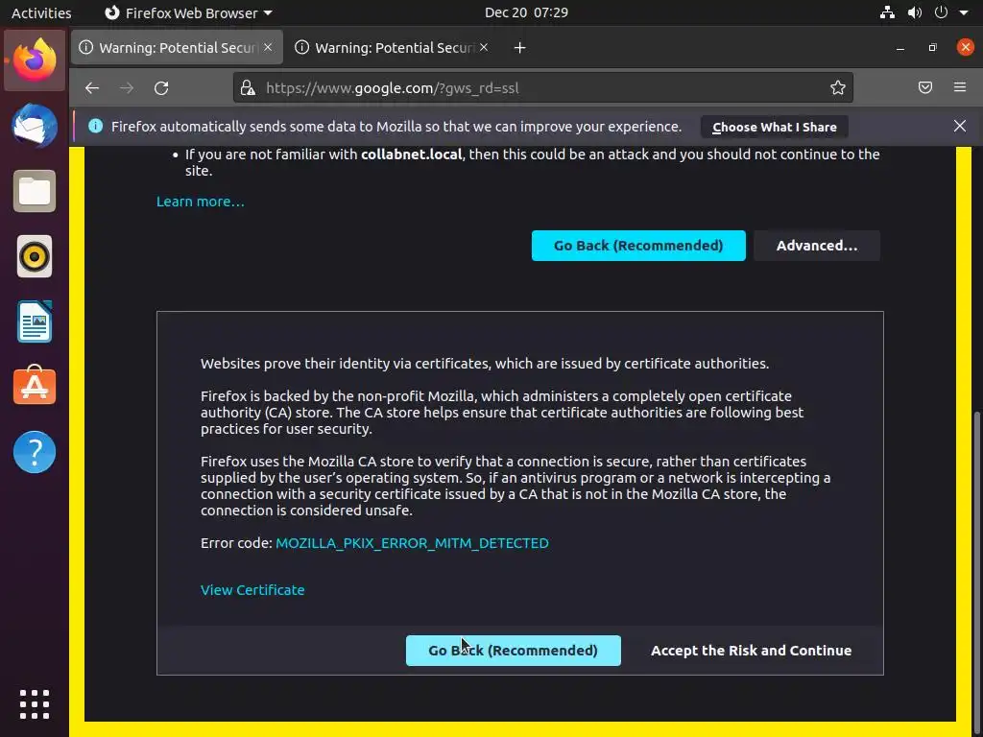Click the power icon in top bar

click(941, 12)
